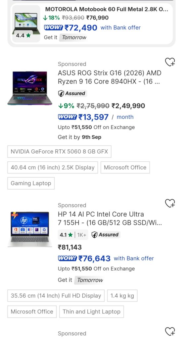
Task: Select 35.56 cm Full HD Display tag
Action: [x=56, y=296]
